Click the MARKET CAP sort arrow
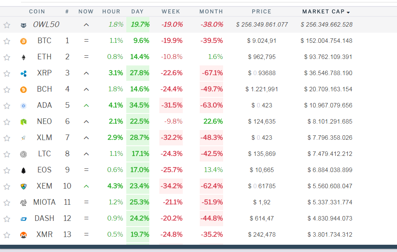 [349, 13]
